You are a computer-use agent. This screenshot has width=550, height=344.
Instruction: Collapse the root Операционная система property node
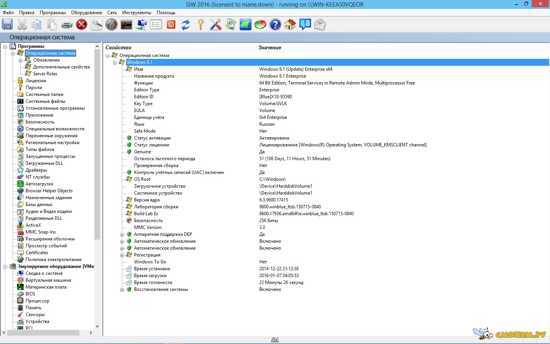108,56
